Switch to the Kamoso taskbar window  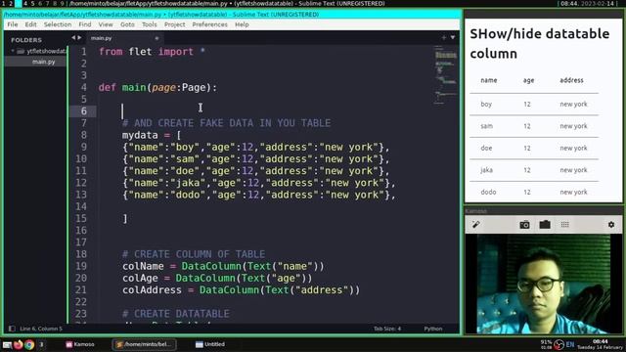[80, 344]
